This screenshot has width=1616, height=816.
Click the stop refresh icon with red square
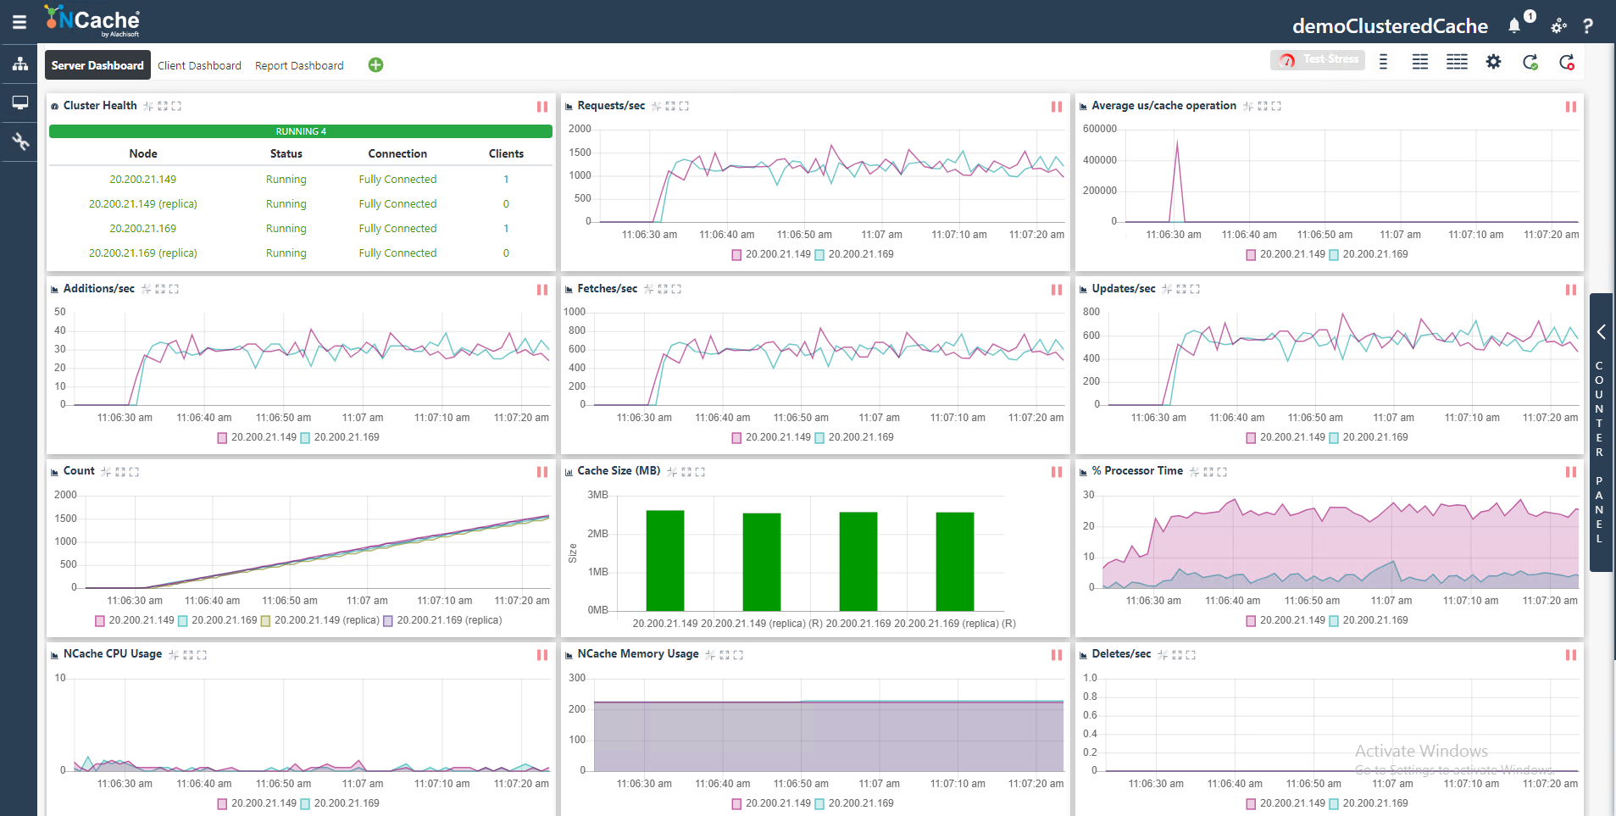tap(1567, 62)
